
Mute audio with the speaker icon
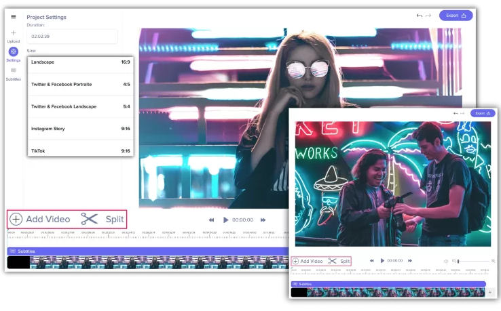click(x=446, y=262)
